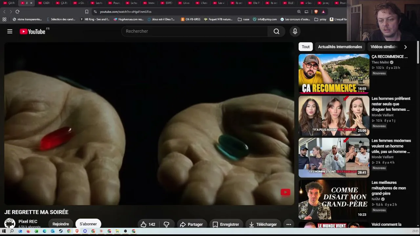
Task: Click the red pill video player
Action: tap(149, 124)
